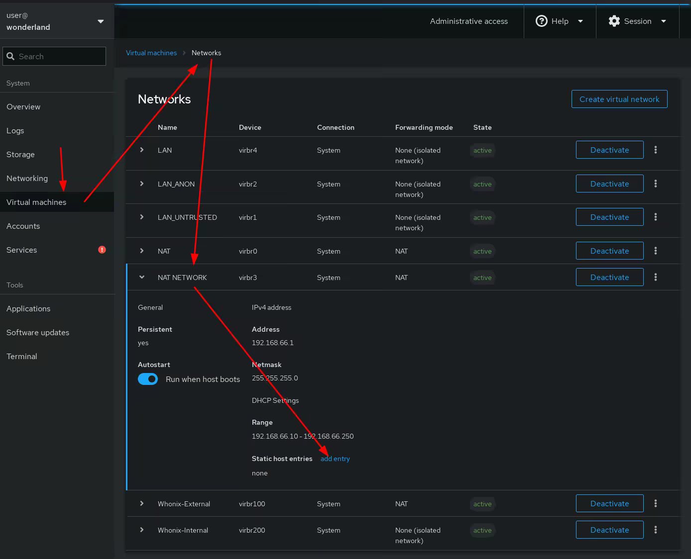Expand the LAN network row
691x559 pixels.
142,150
